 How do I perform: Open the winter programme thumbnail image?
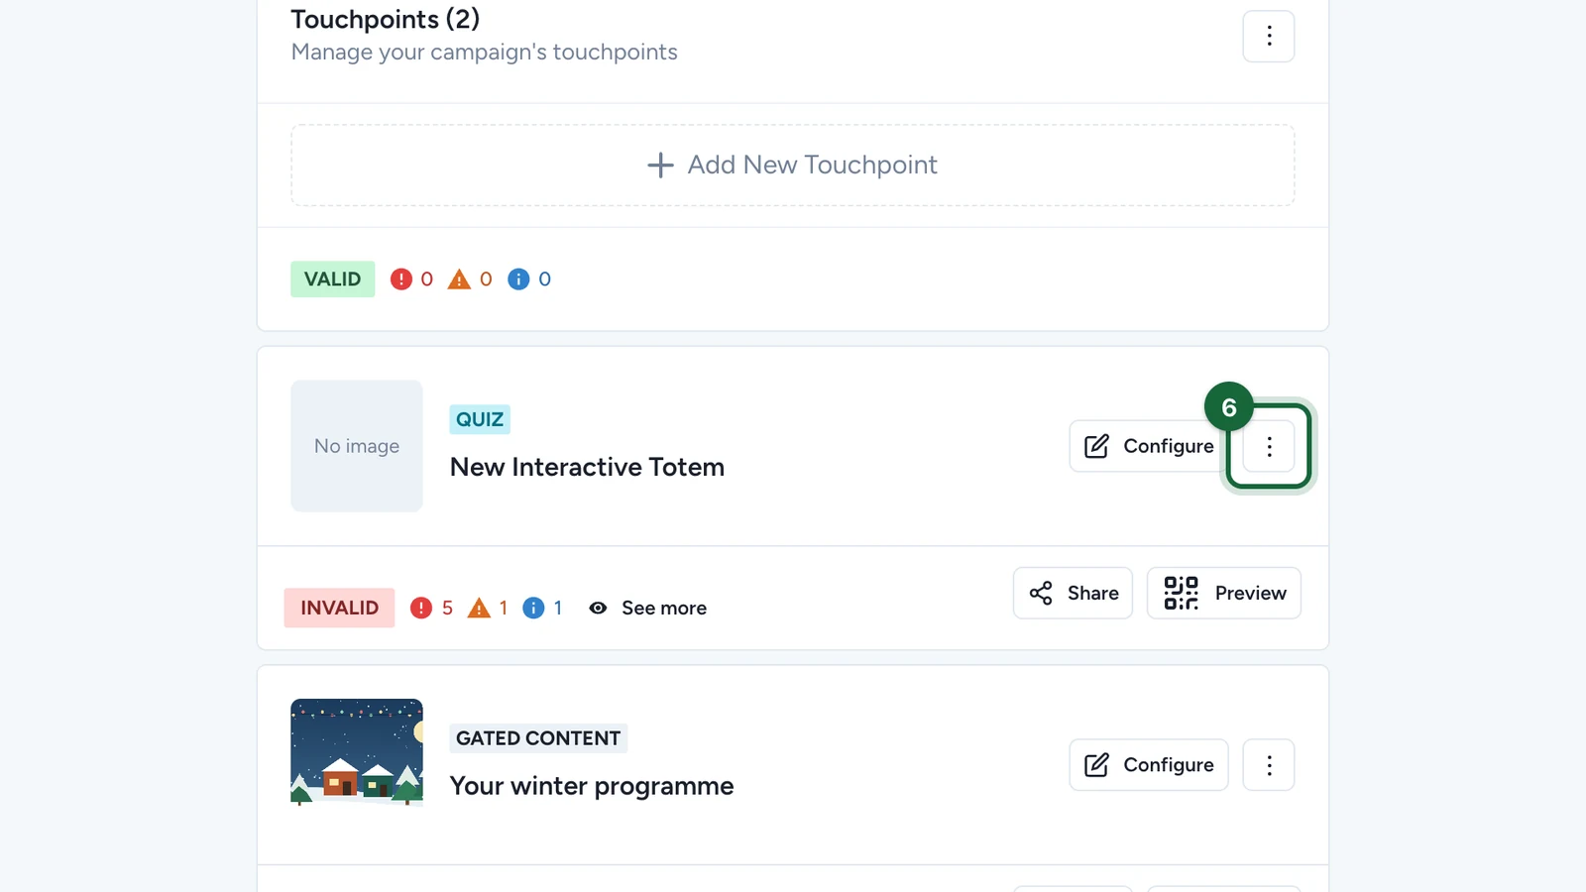357,752
